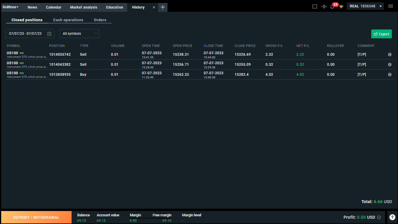
Task: Click open price 15256.71
Action: pyautogui.click(x=181, y=65)
